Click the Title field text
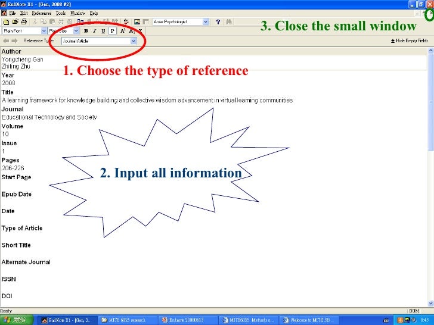 coord(147,100)
